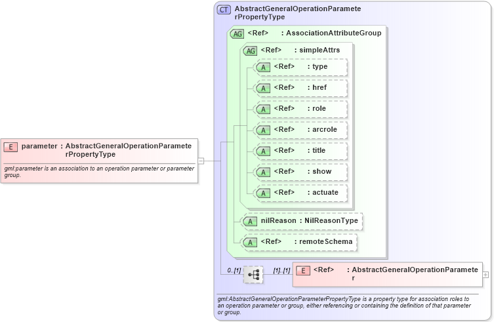Select the AbstractGeneralOperationParameterPropertyType complex type title
Image resolution: width=494 pixels, height=322 pixels.
coord(298,13)
